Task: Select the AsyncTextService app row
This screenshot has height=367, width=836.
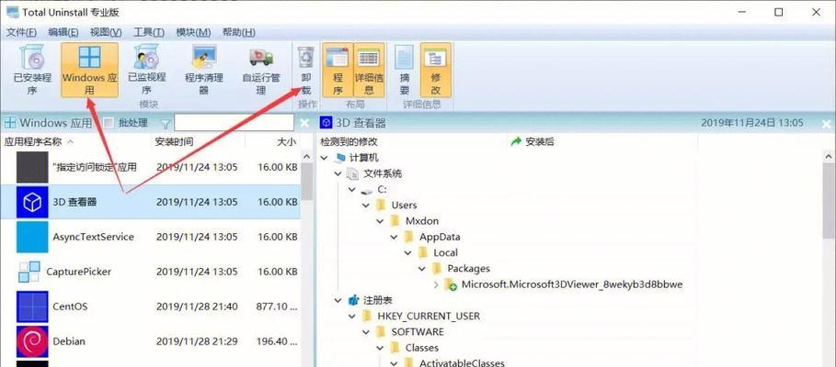Action: click(x=150, y=237)
